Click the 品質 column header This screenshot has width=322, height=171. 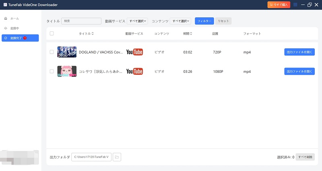coord(215,33)
